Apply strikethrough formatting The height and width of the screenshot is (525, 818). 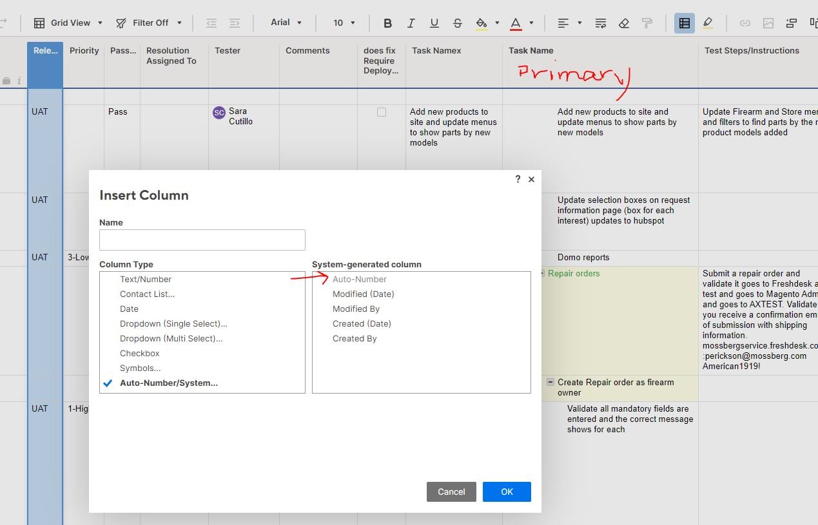pyautogui.click(x=457, y=23)
